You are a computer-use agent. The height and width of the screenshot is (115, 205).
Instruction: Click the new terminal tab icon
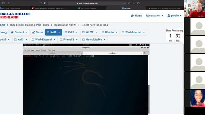click(x=144, y=53)
